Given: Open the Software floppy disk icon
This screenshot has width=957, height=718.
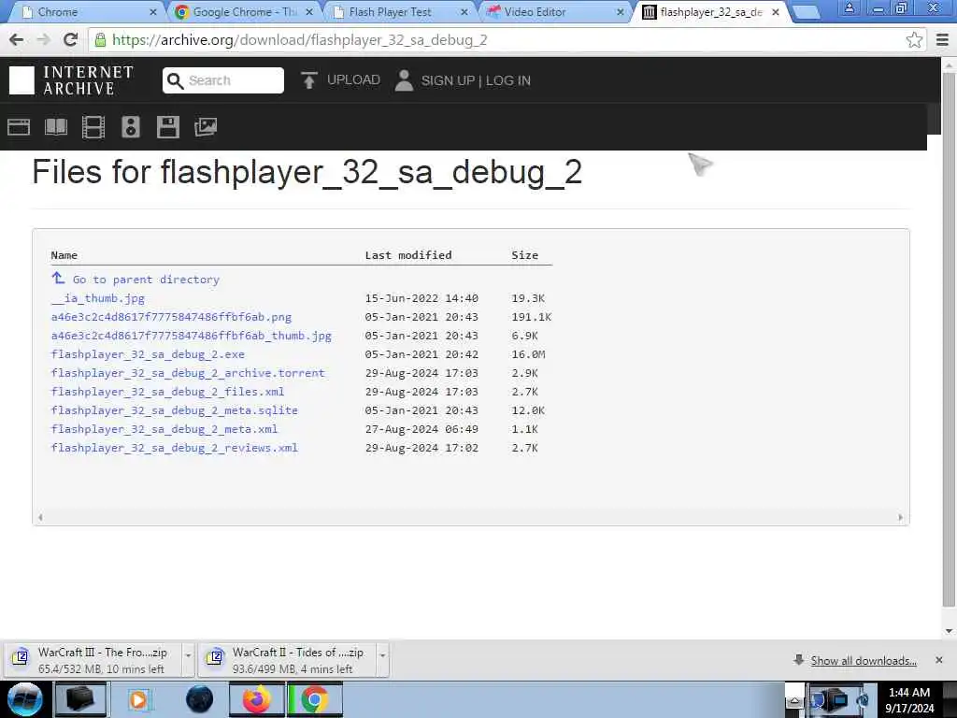Looking at the screenshot, I should [x=168, y=127].
